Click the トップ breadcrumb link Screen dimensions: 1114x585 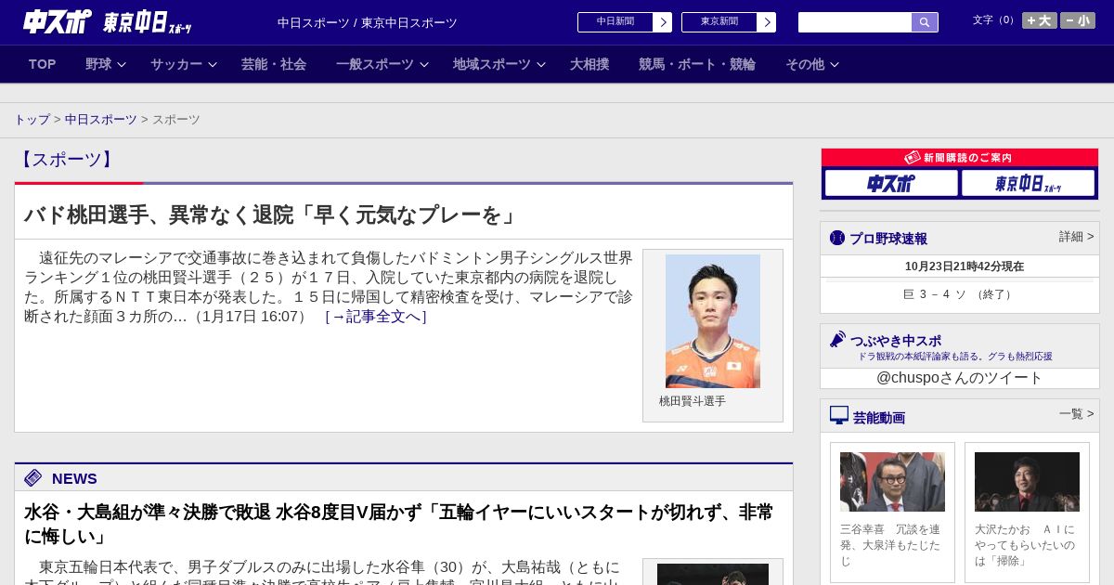click(x=32, y=120)
